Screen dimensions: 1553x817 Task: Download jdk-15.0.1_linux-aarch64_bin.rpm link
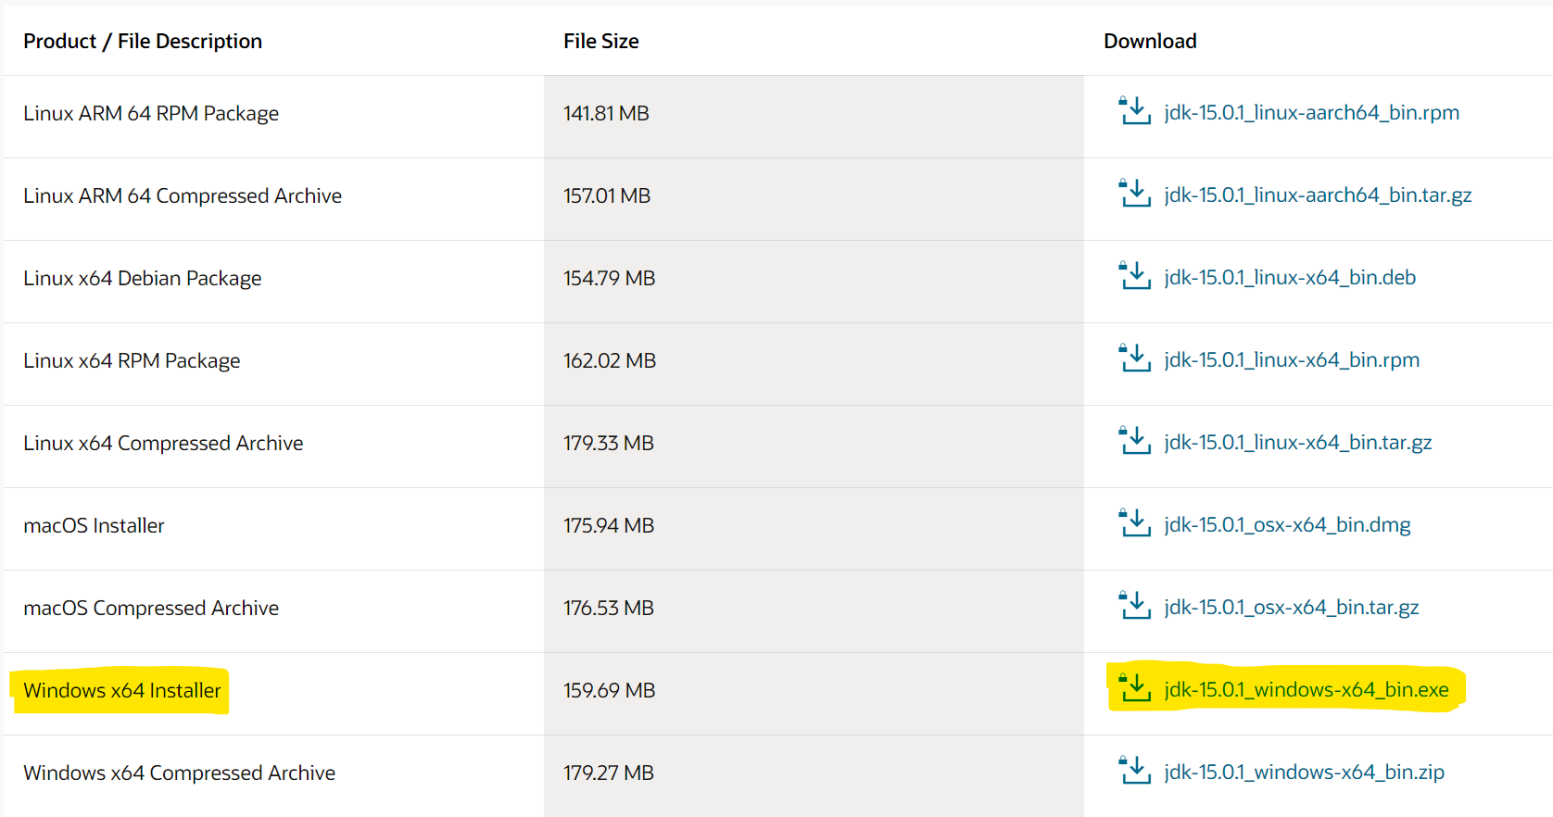1311,113
